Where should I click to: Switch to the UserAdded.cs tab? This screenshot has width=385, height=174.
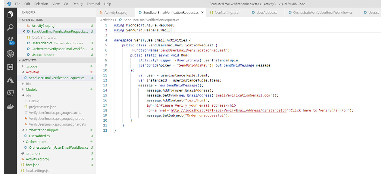pos(267,13)
